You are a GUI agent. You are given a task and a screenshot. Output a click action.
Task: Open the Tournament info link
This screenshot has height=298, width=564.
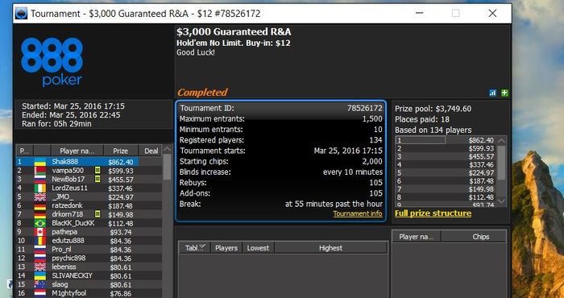tap(358, 214)
